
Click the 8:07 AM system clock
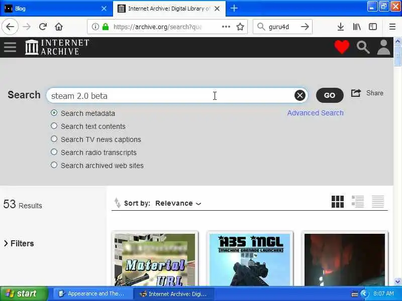[383, 293]
